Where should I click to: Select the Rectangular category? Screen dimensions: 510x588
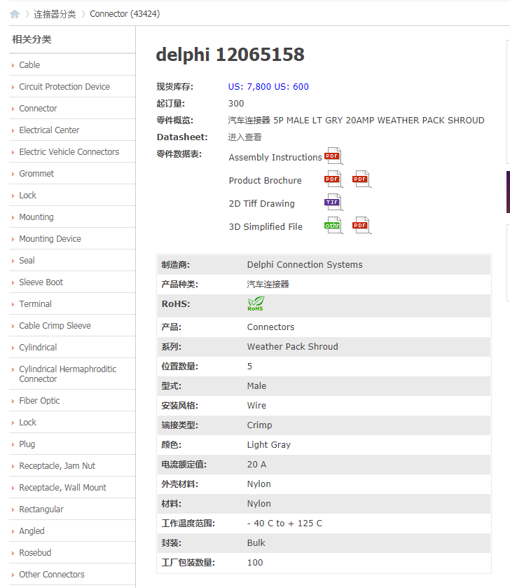pos(41,510)
